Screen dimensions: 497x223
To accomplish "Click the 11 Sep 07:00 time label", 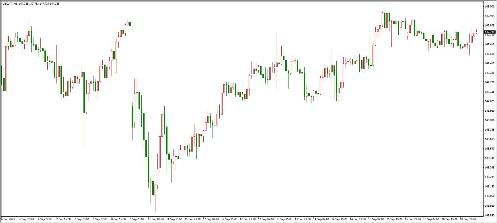I will pyautogui.click(x=156, y=219).
